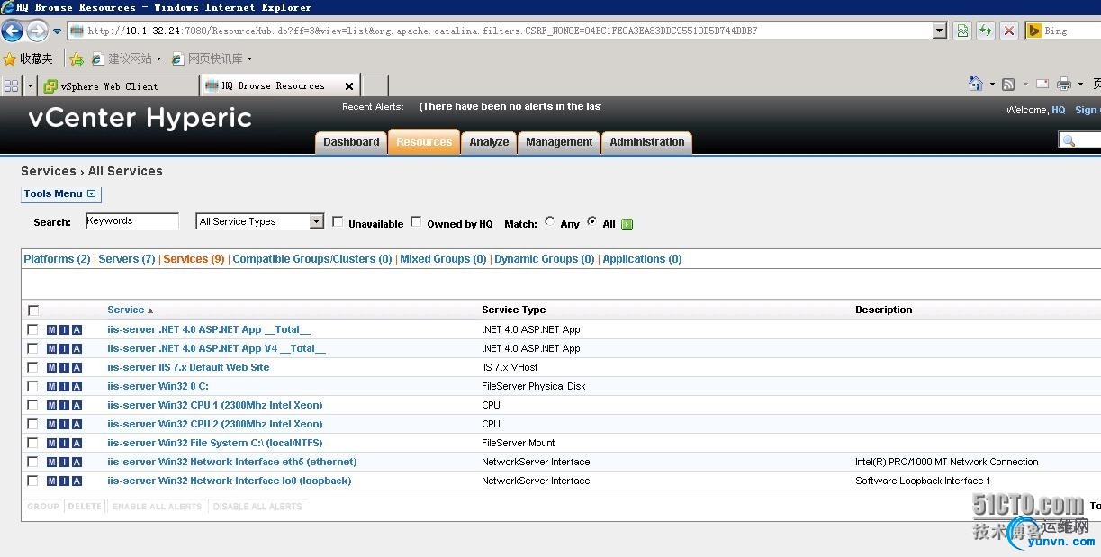This screenshot has width=1101, height=557.
Task: Switch to the Dashboard tab
Action: coord(351,142)
